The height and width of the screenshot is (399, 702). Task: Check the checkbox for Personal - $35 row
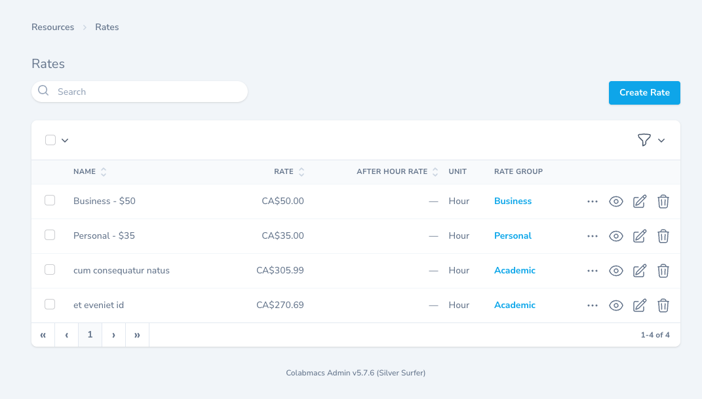[50, 234]
